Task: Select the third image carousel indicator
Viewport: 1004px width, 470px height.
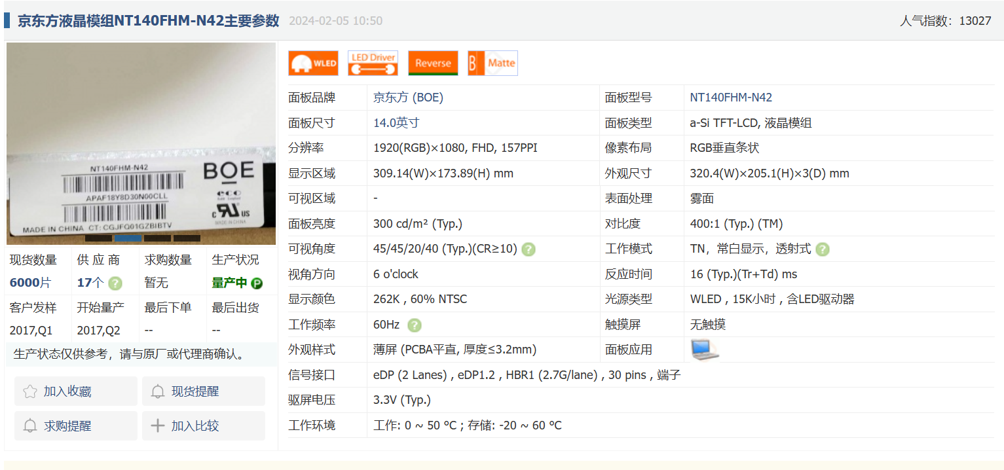Action: coord(157,238)
